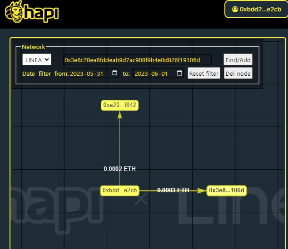Click the hapi logo in the header

click(32, 11)
